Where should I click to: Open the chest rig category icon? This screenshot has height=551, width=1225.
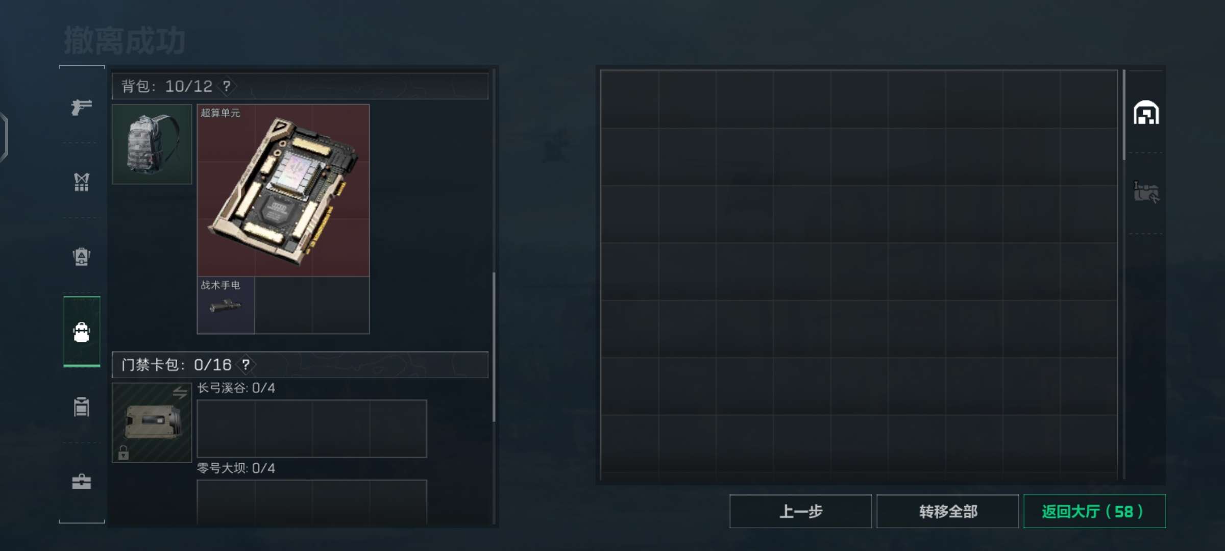click(x=81, y=257)
